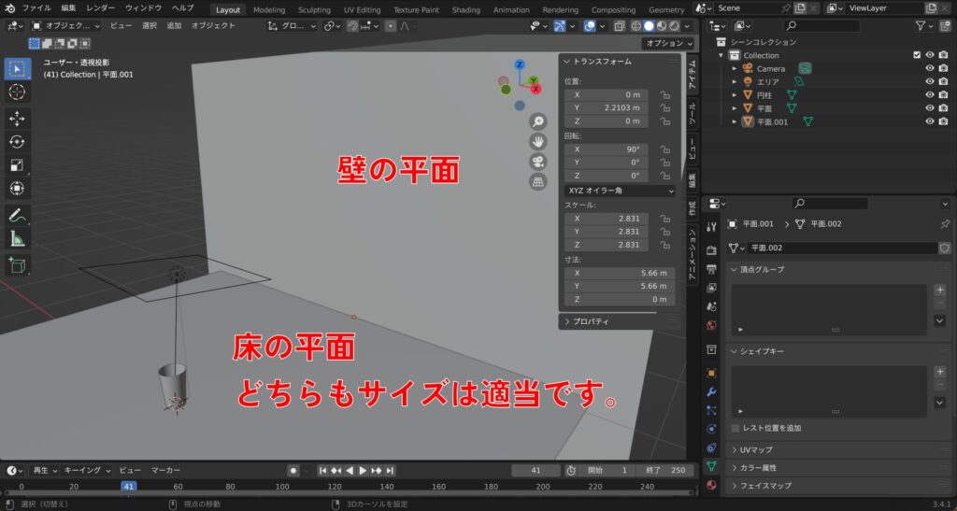Screen dimensions: 957x511
Task: Activate the Annotate pencil tool
Action: coord(18,215)
